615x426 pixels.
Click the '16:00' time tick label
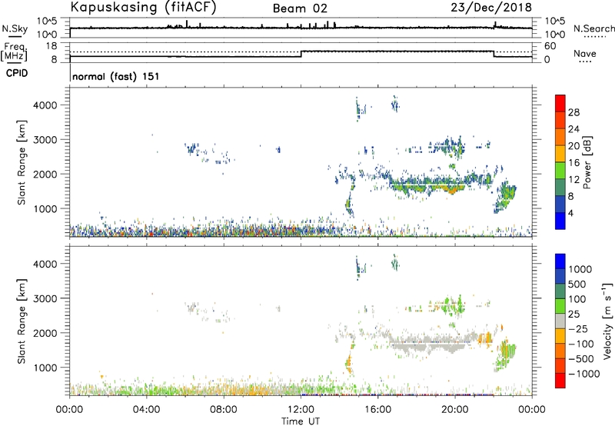click(x=377, y=410)
